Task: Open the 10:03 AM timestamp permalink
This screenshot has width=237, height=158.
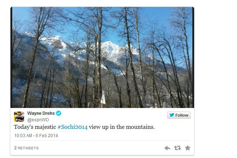Action: pyautogui.click(x=23, y=136)
